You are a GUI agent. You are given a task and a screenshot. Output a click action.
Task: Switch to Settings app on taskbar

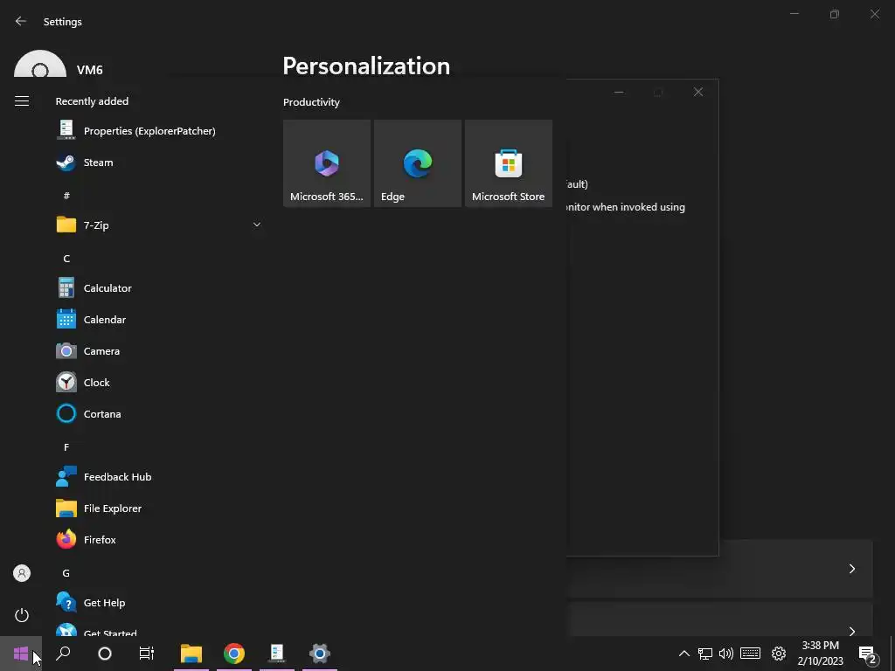320,654
